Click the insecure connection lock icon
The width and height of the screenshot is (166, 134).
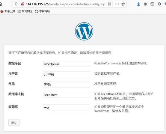(x=22, y=4)
